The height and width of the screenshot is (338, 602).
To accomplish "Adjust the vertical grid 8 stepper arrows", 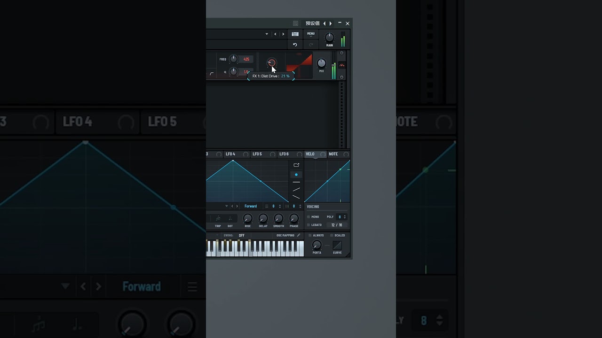I will pos(300,206).
